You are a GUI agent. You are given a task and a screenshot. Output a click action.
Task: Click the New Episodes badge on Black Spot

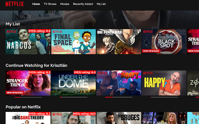(x=151, y=51)
